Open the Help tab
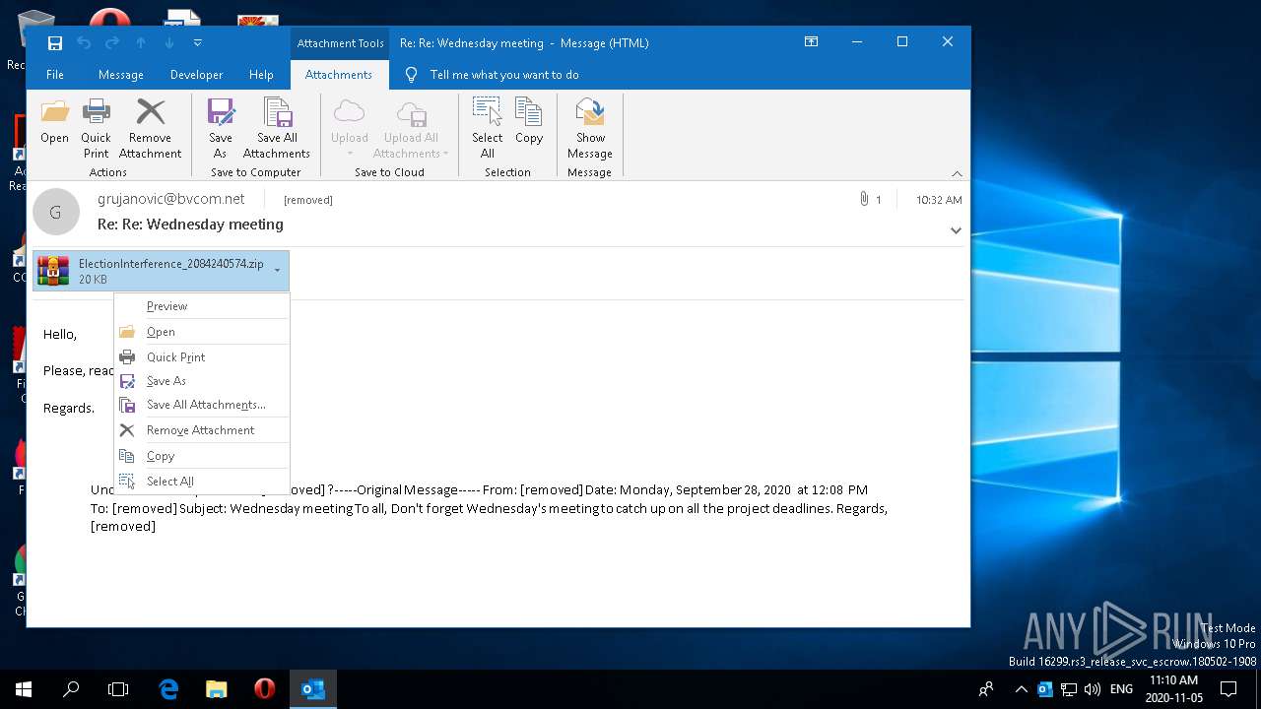The height and width of the screenshot is (709, 1261). (x=261, y=75)
